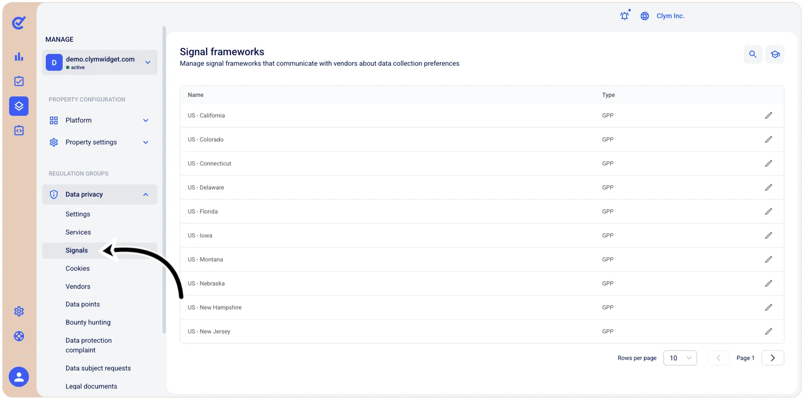The height and width of the screenshot is (400, 804).
Task: Edit the US - Colorado framework
Action: tap(768, 139)
